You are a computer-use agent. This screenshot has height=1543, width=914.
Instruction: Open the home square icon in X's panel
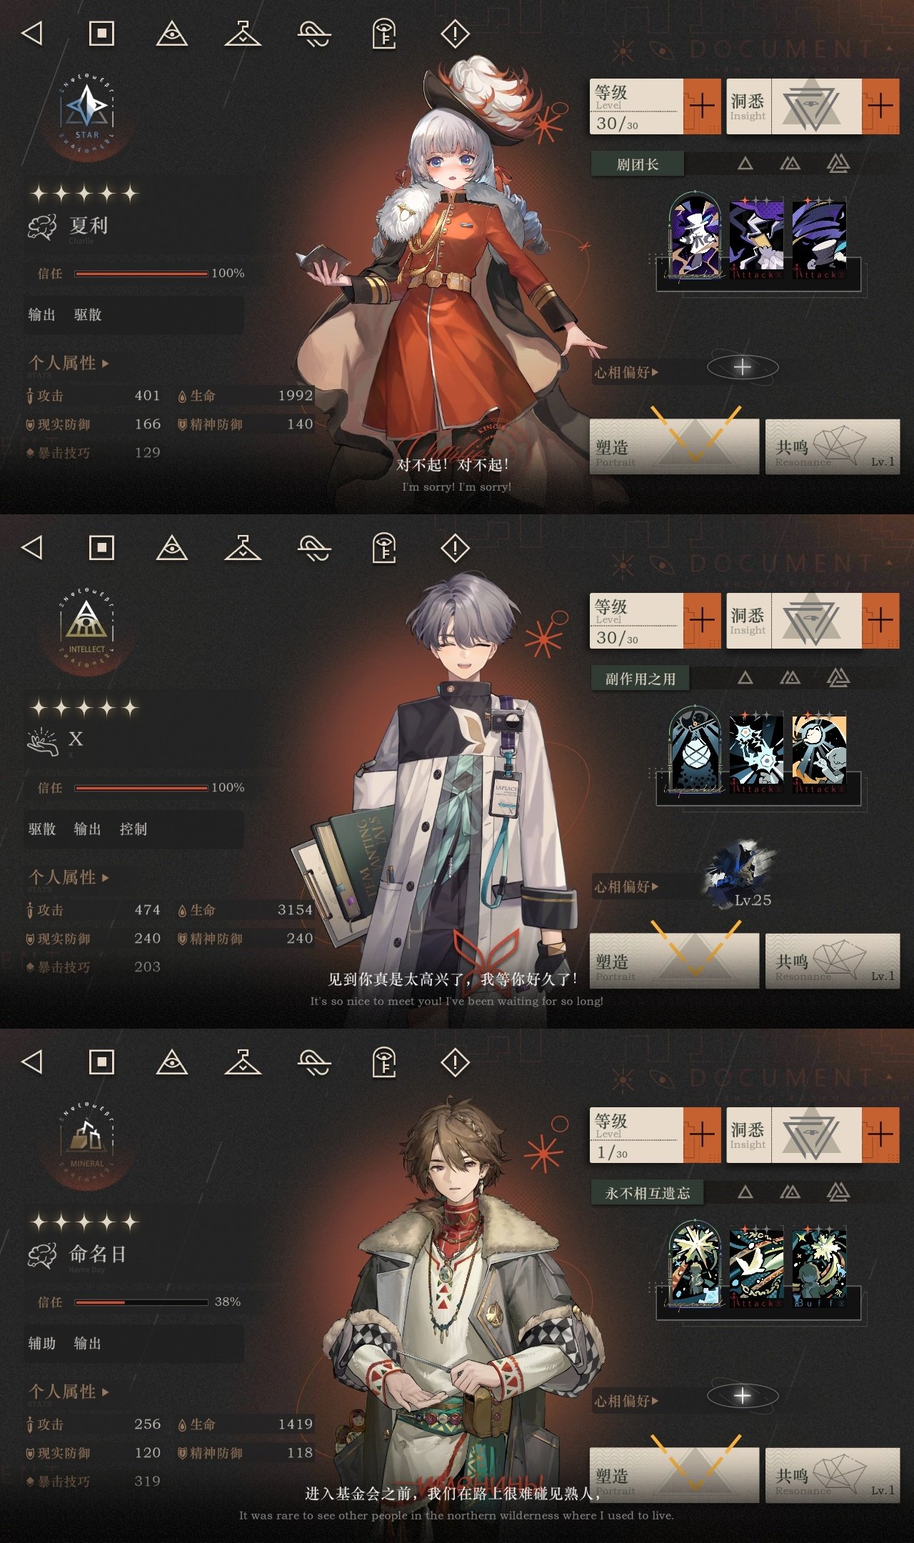click(101, 548)
